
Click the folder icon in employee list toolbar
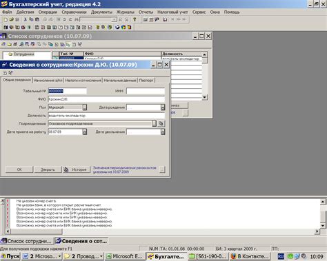pyautogui.click(x=10, y=44)
